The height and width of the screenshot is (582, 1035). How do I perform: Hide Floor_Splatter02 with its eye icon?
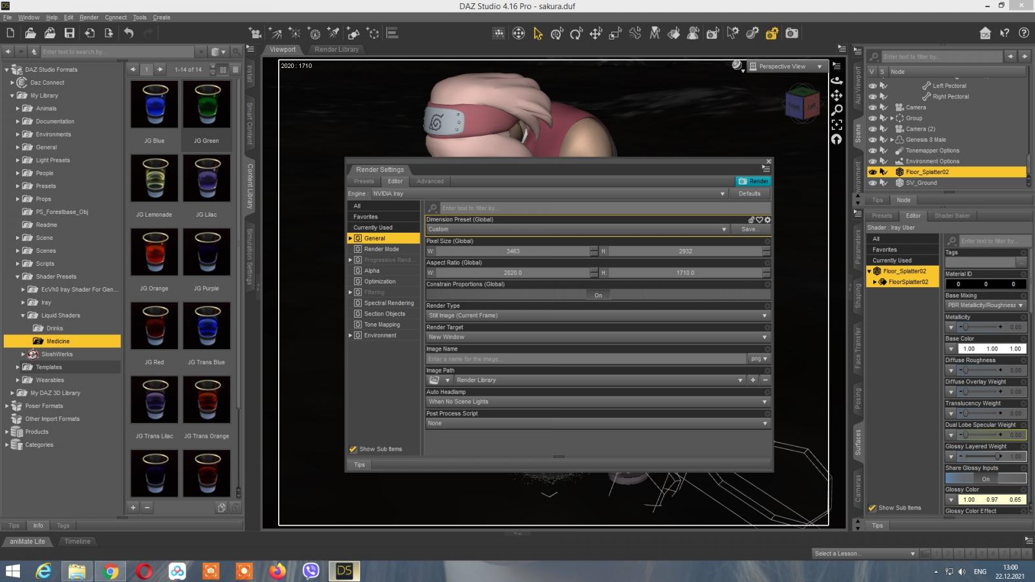click(873, 172)
